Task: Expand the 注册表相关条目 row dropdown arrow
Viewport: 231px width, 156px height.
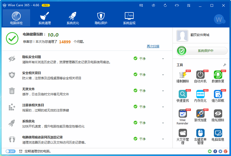Action: click(x=163, y=107)
